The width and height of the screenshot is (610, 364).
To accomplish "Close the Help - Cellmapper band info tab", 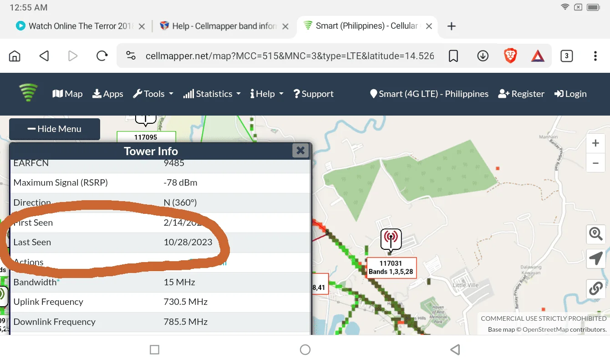I will tap(285, 26).
